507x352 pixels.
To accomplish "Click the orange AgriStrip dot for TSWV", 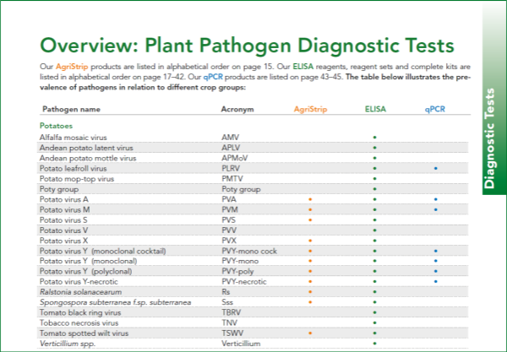I will click(310, 333).
